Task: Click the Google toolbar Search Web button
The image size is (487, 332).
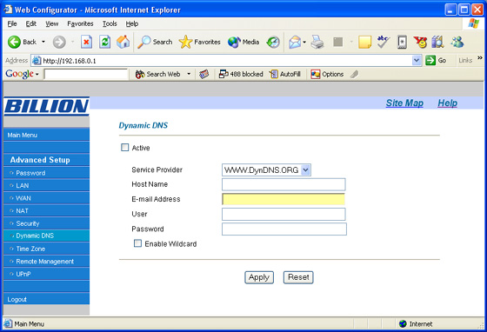Action: [x=157, y=74]
